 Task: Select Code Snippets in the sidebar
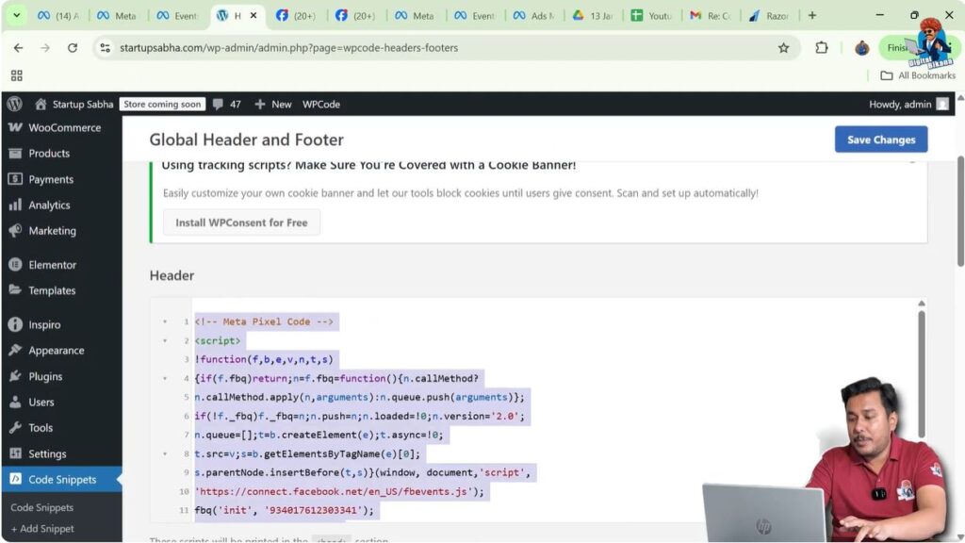[60, 479]
